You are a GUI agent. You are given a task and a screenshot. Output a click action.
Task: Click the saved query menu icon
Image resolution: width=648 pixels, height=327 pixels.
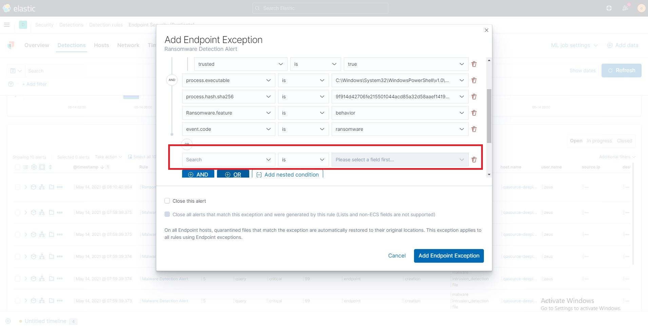coord(16,71)
